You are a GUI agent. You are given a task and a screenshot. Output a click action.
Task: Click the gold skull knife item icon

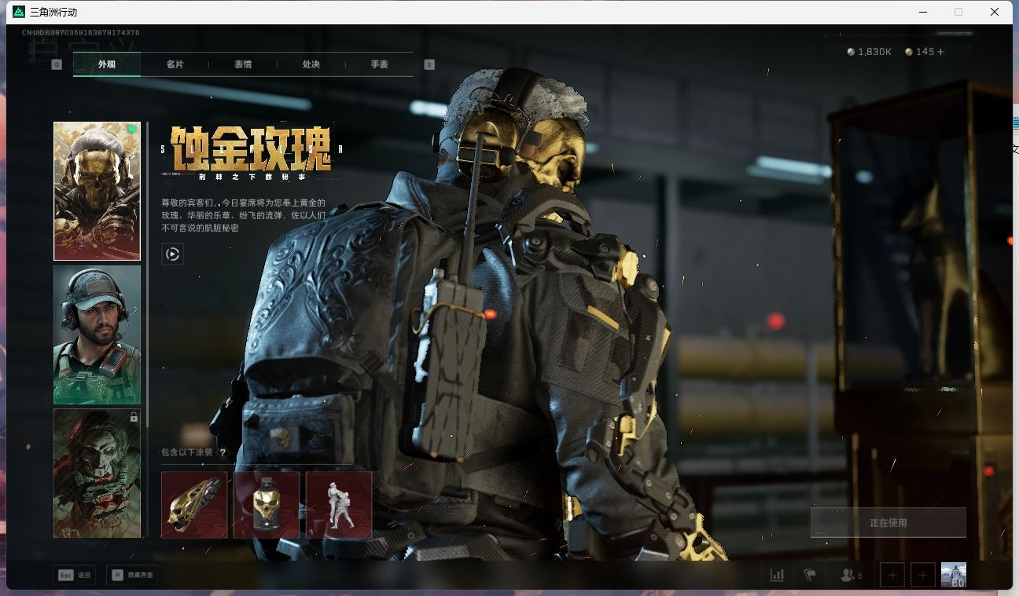click(x=194, y=505)
